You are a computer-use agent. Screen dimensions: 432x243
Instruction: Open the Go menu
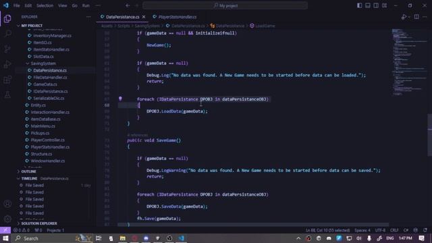[75, 5]
